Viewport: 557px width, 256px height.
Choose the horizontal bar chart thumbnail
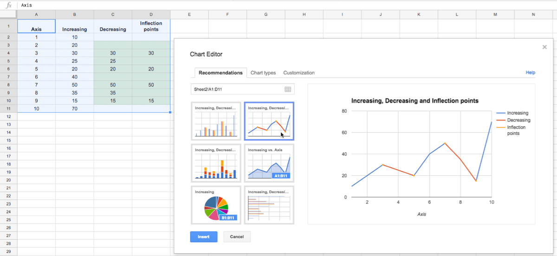pyautogui.click(x=269, y=205)
